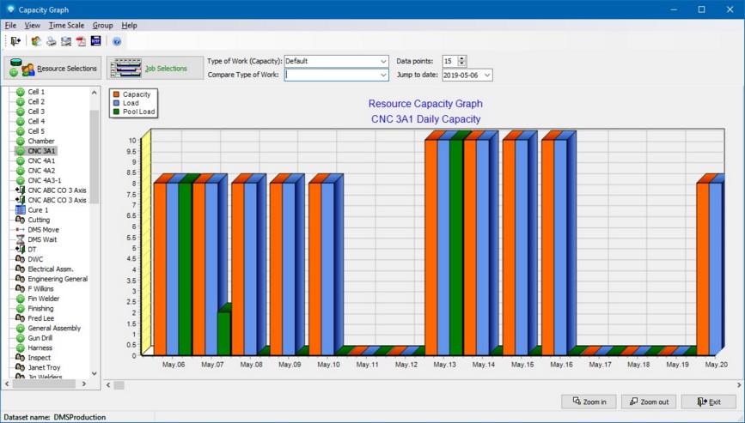Open Type of Work (Capacity) dropdown
This screenshot has width=745, height=423.
pyautogui.click(x=383, y=62)
